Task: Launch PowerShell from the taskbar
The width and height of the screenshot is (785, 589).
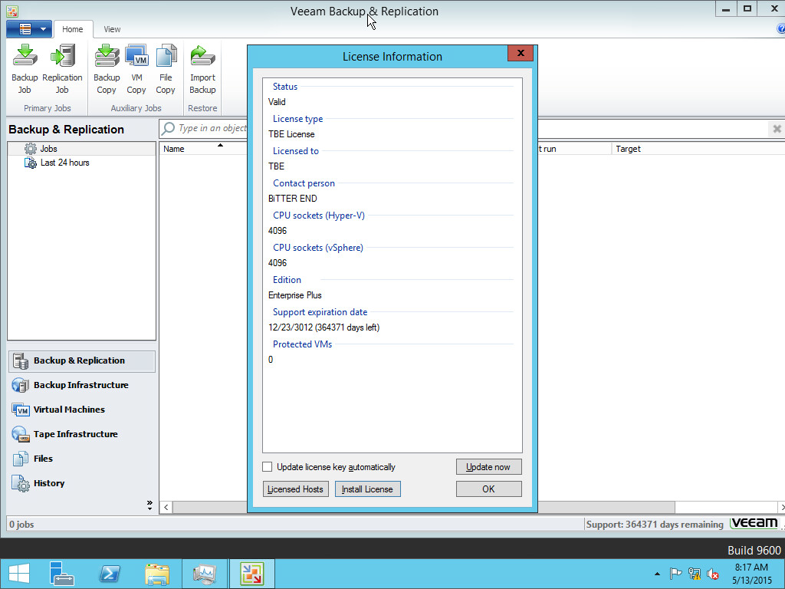Action: [110, 574]
